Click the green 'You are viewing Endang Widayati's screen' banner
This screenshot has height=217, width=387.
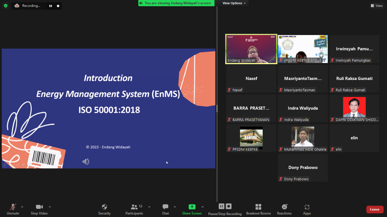point(176,3)
